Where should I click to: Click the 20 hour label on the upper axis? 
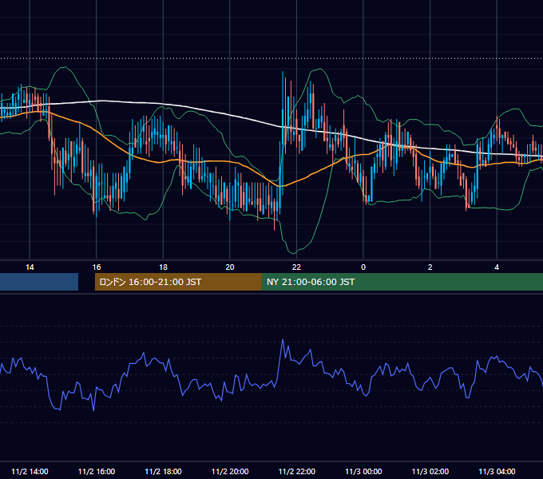tap(230, 267)
